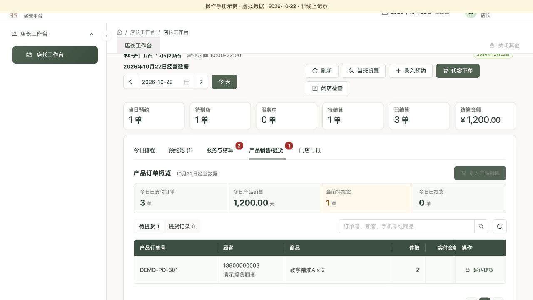Click the 关闭其他 link
This screenshot has height=300, width=533.
pos(504,45)
